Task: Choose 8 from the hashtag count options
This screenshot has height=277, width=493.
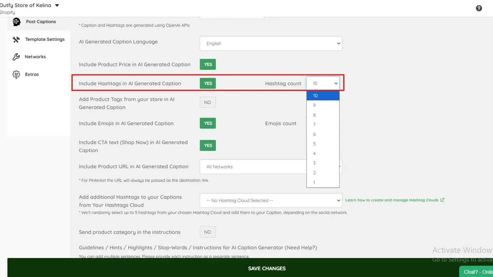Action: pos(323,115)
